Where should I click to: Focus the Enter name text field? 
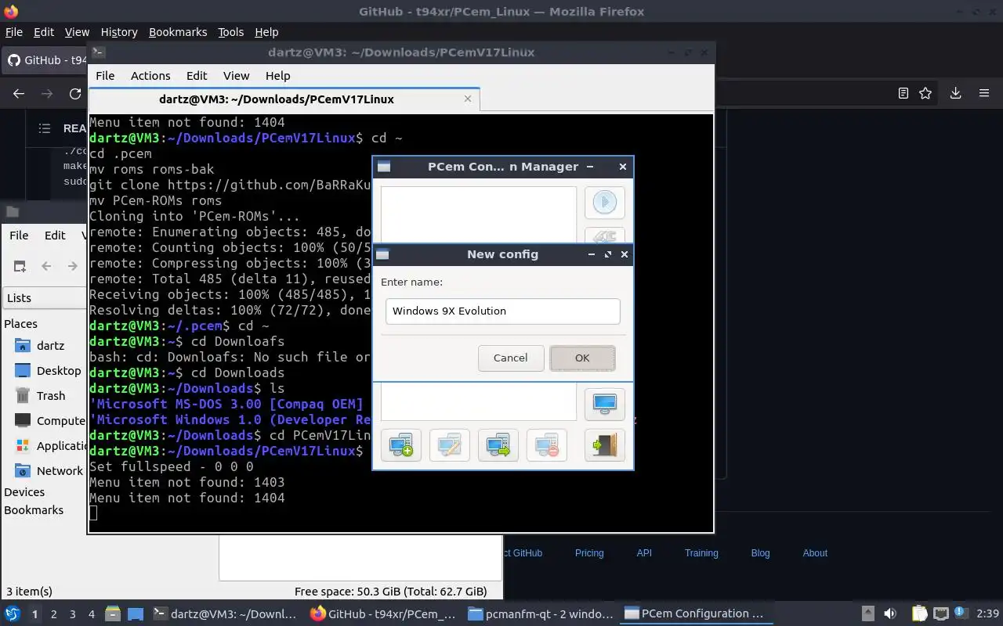click(502, 311)
